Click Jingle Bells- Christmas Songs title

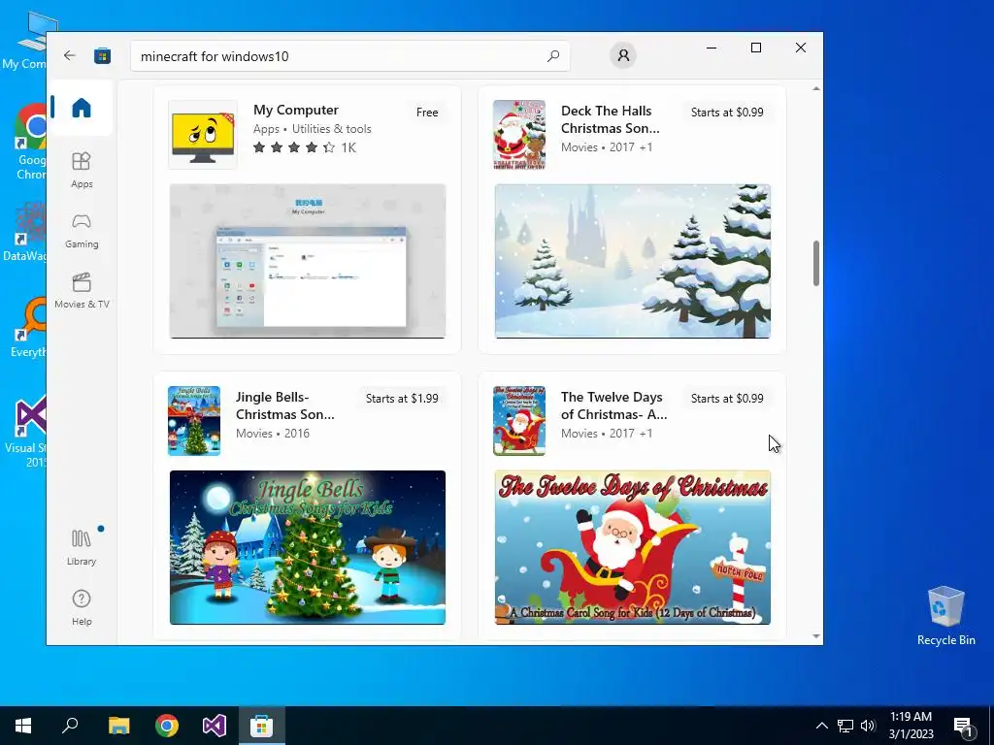(285, 405)
